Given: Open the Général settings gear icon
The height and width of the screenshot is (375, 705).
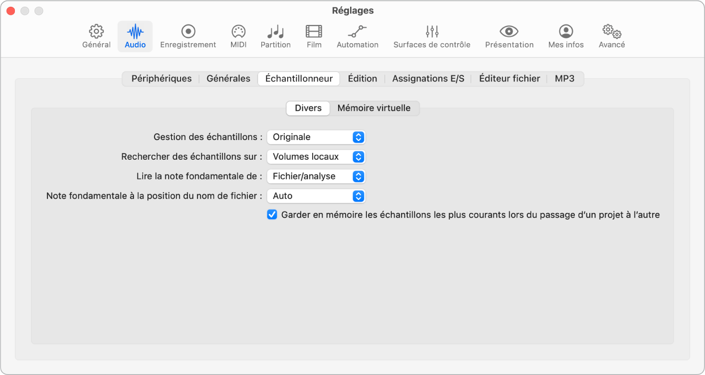Looking at the screenshot, I should click(97, 32).
